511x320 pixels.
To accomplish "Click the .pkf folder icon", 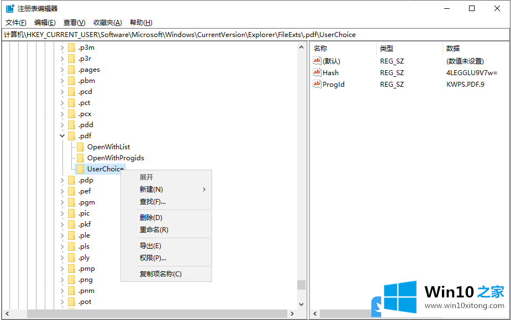I will click(71, 225).
